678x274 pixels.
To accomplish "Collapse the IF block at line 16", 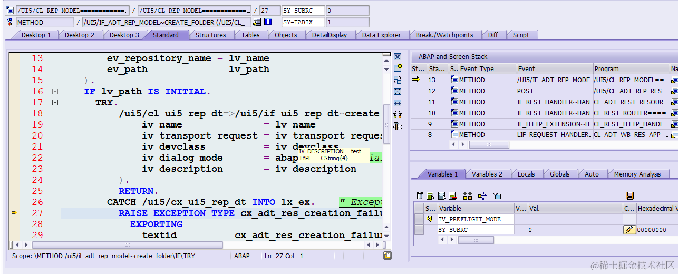I will click(x=55, y=91).
